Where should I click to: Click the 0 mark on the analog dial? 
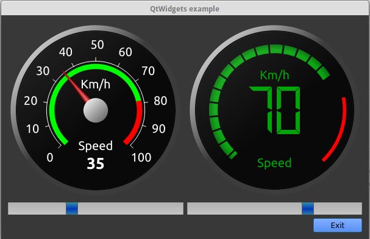coord(50,157)
